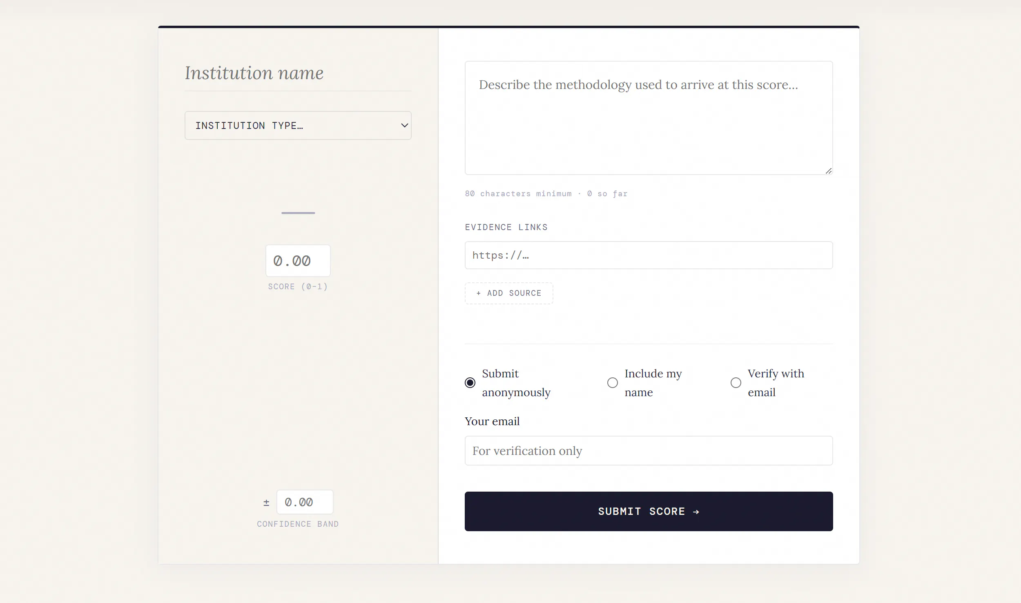Click the evidence link https field
This screenshot has height=603, width=1021.
coord(649,255)
